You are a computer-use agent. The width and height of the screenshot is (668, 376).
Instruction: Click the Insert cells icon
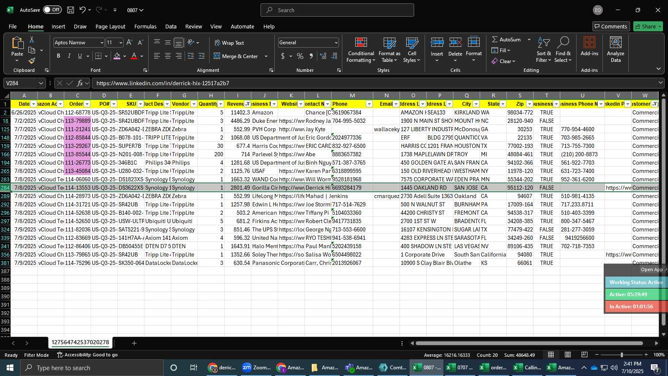[x=437, y=43]
